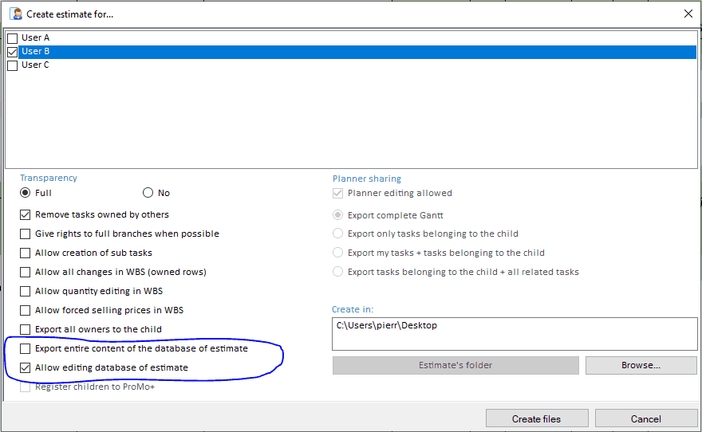Select No transparency radio button
The width and height of the screenshot is (702, 432).
tap(148, 193)
